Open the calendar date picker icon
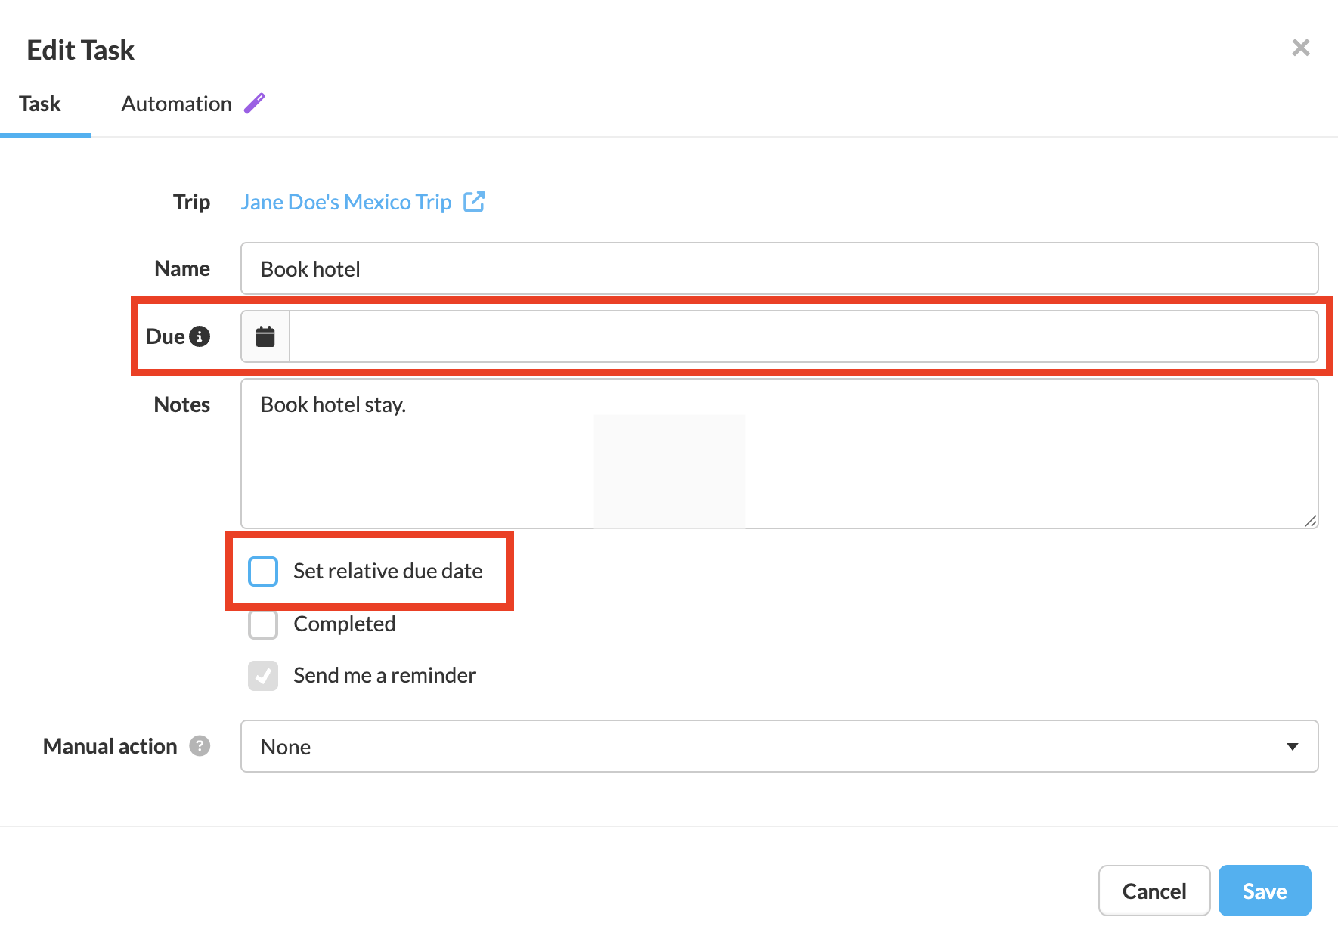 [x=265, y=336]
